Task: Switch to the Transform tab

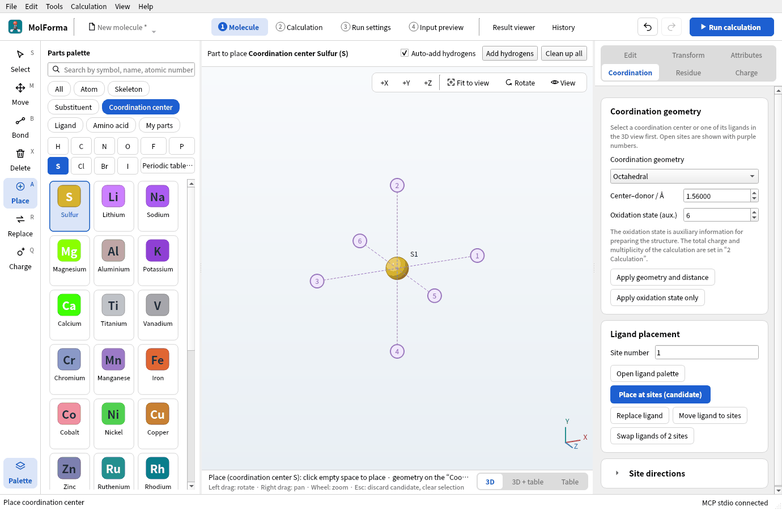Action: click(688, 55)
